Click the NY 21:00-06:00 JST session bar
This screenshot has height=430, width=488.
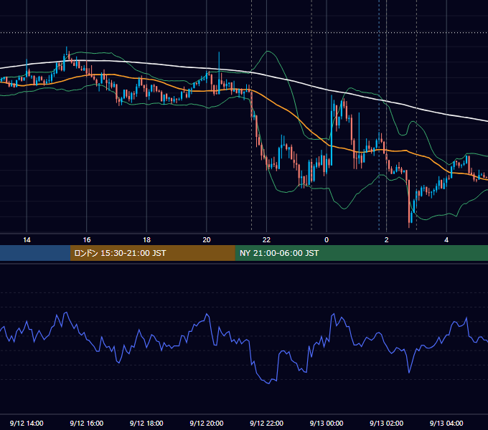coord(361,253)
